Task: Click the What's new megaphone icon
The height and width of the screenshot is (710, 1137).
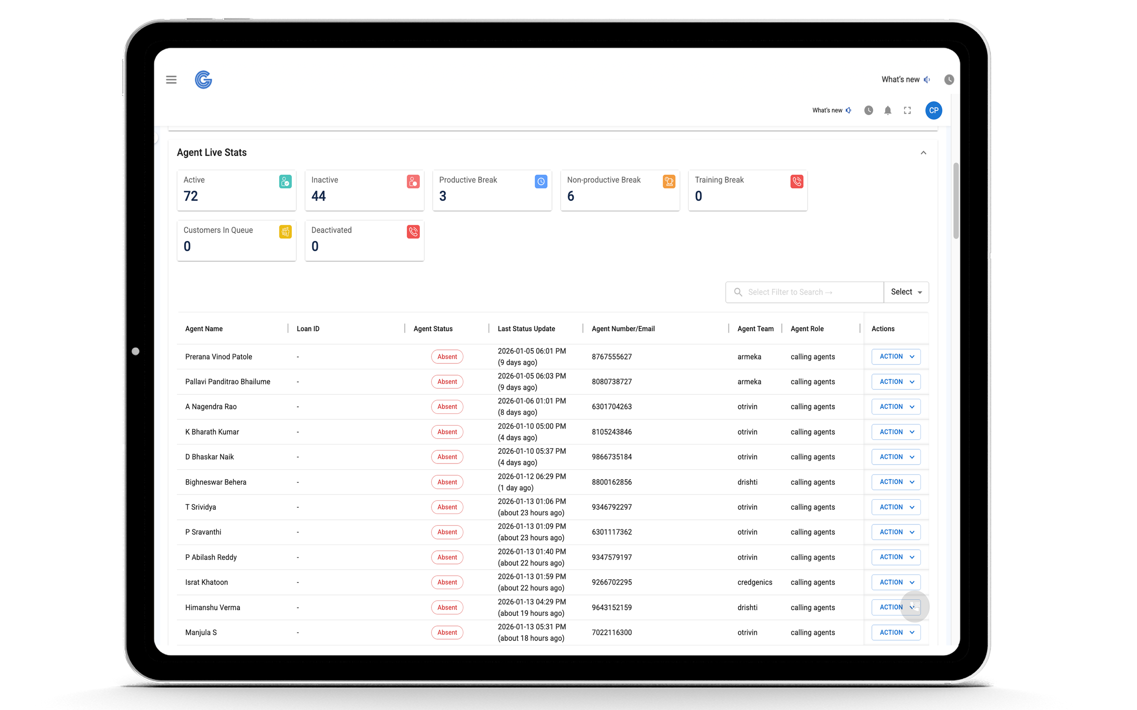Action: click(848, 110)
